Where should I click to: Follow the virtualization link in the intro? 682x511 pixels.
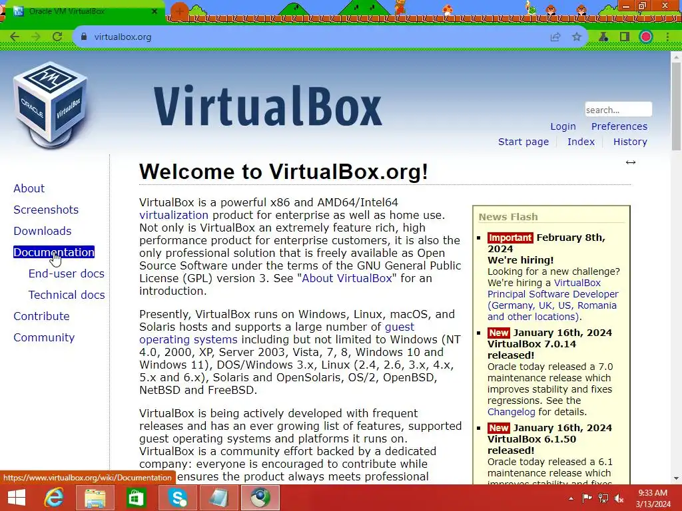(174, 215)
